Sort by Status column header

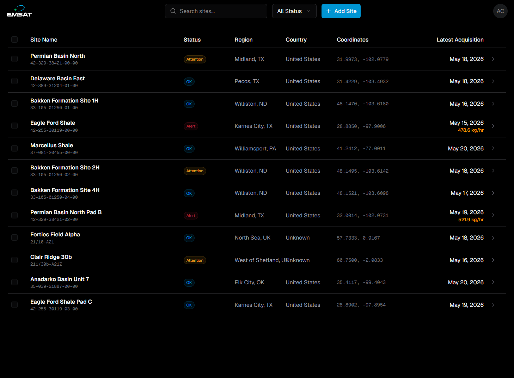(x=192, y=39)
